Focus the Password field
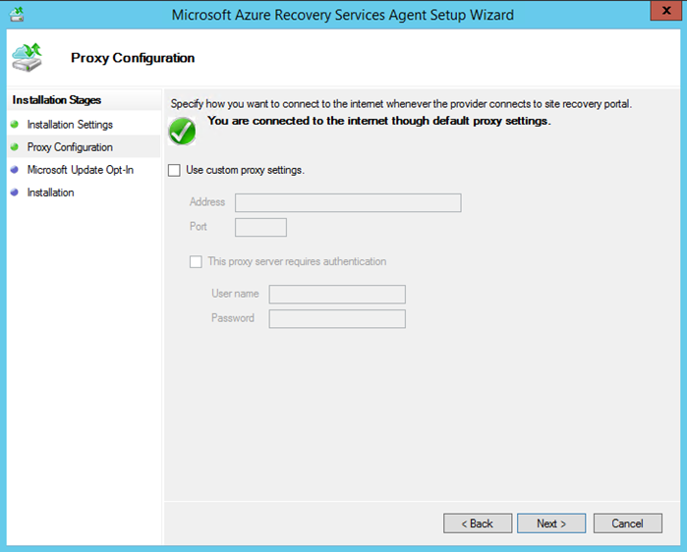Screen dimensions: 687x552 point(337,318)
